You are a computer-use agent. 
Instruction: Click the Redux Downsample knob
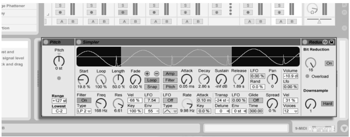pyautogui.click(x=310, y=104)
